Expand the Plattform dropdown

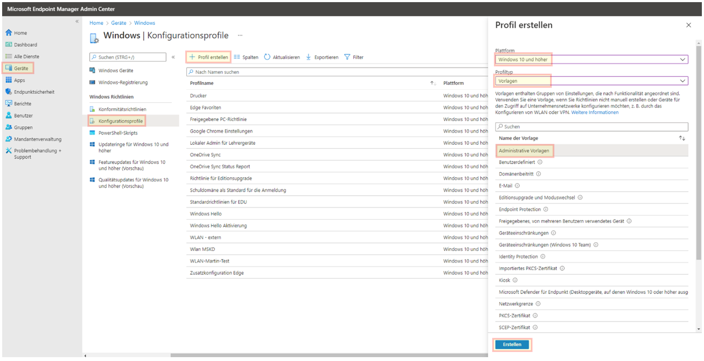click(682, 60)
